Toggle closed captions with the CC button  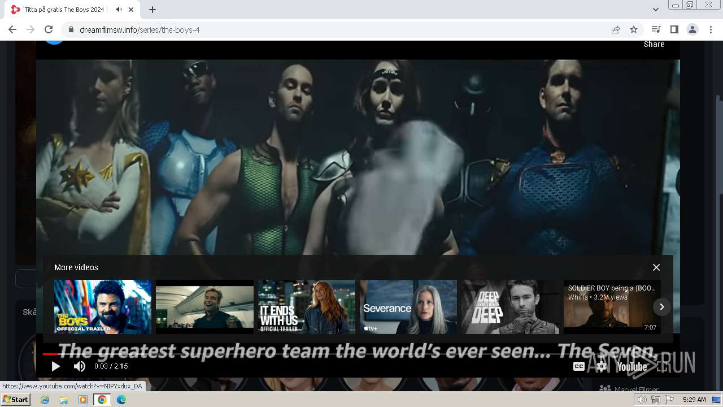[x=579, y=366]
